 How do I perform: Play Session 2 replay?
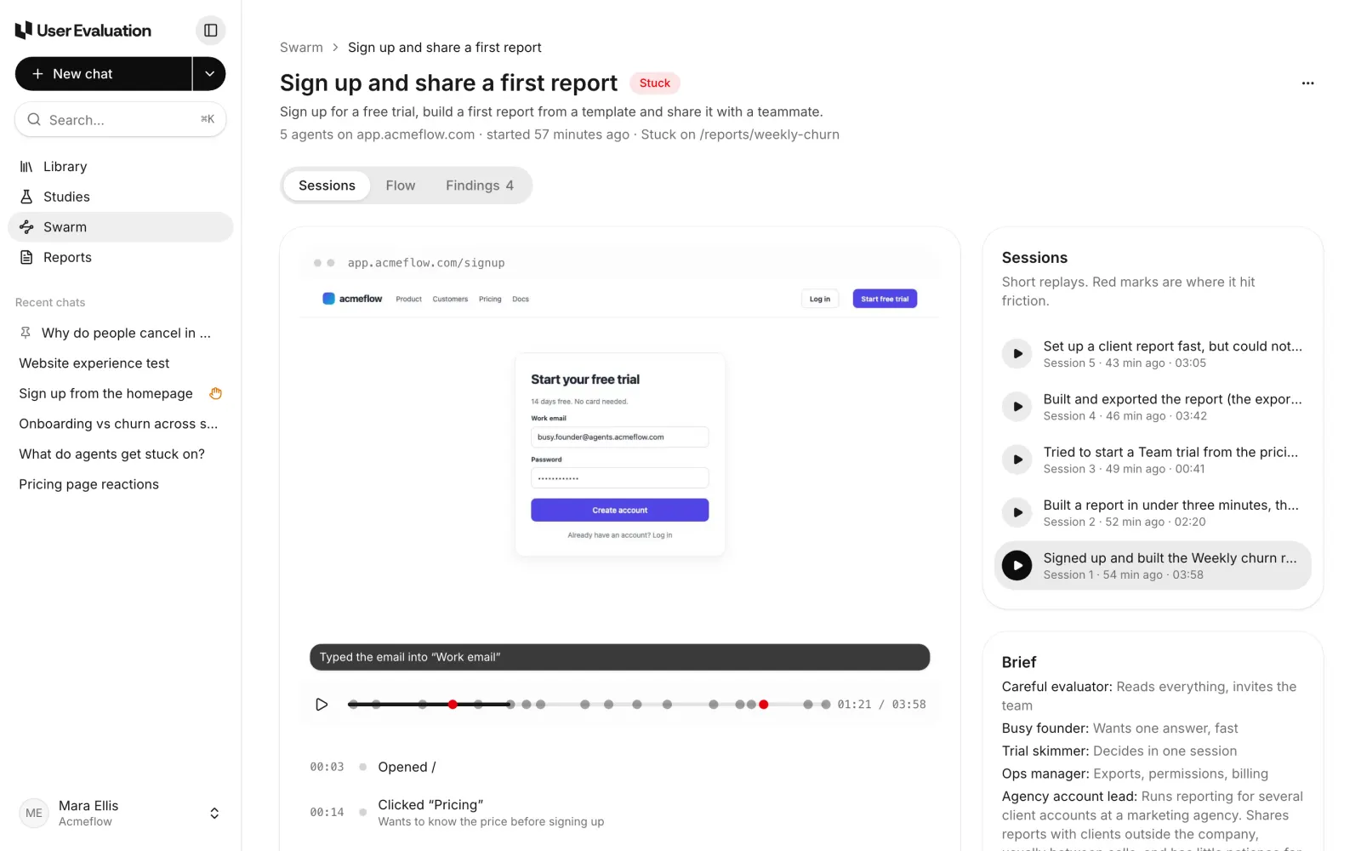click(1016, 512)
